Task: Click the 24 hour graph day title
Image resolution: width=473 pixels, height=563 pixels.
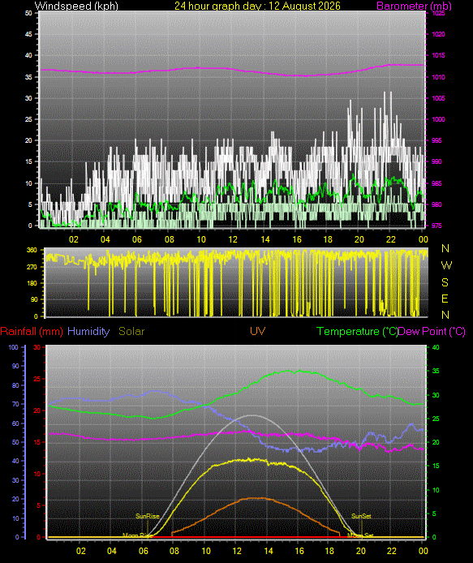Action: coord(257,6)
